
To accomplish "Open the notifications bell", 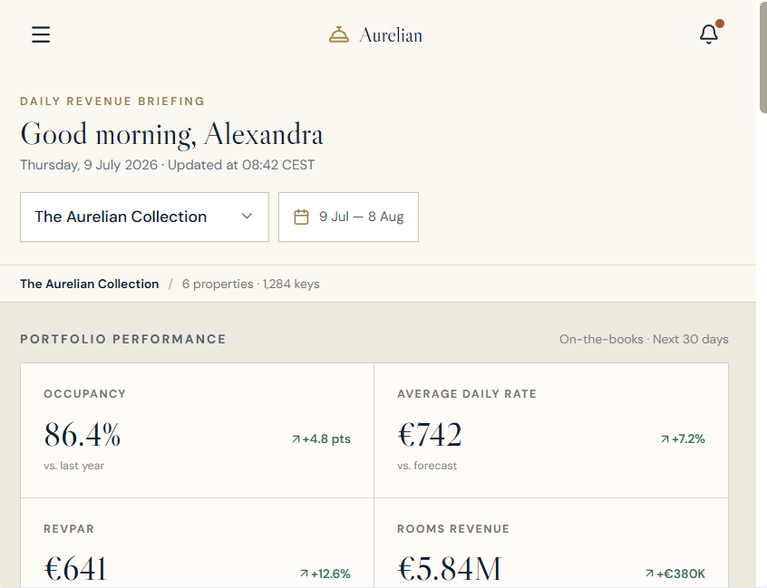I will pyautogui.click(x=709, y=34).
